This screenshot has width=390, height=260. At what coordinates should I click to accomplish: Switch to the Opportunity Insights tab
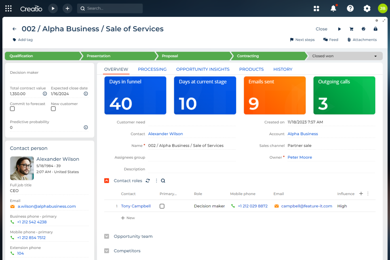tap(203, 69)
